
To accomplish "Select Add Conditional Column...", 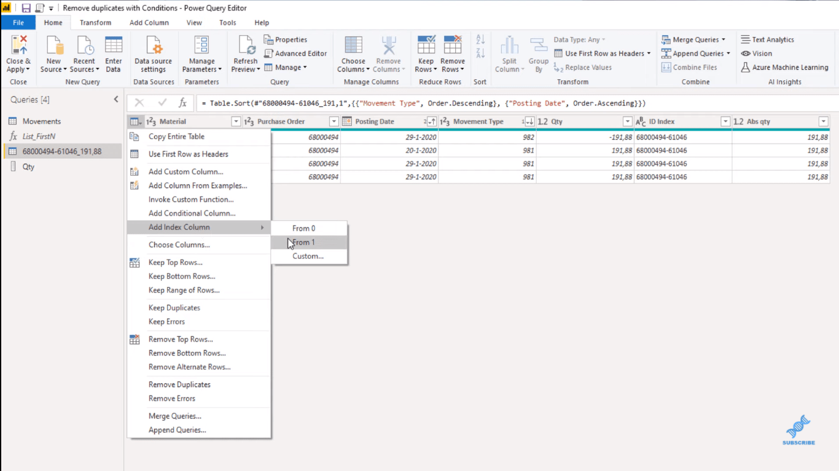I will click(x=199, y=213).
